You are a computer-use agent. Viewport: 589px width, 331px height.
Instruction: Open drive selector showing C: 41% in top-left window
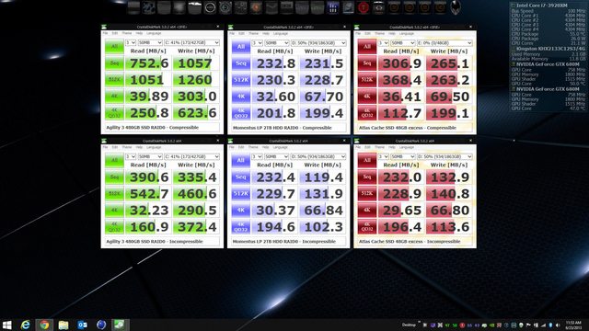tap(191, 42)
